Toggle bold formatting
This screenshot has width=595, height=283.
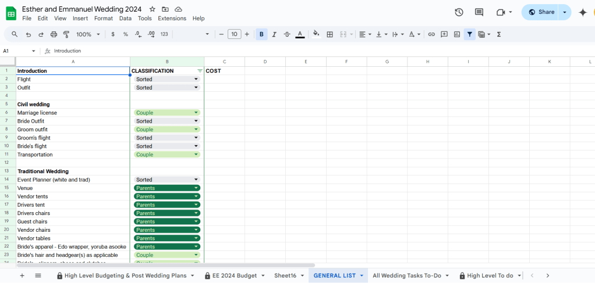261,34
